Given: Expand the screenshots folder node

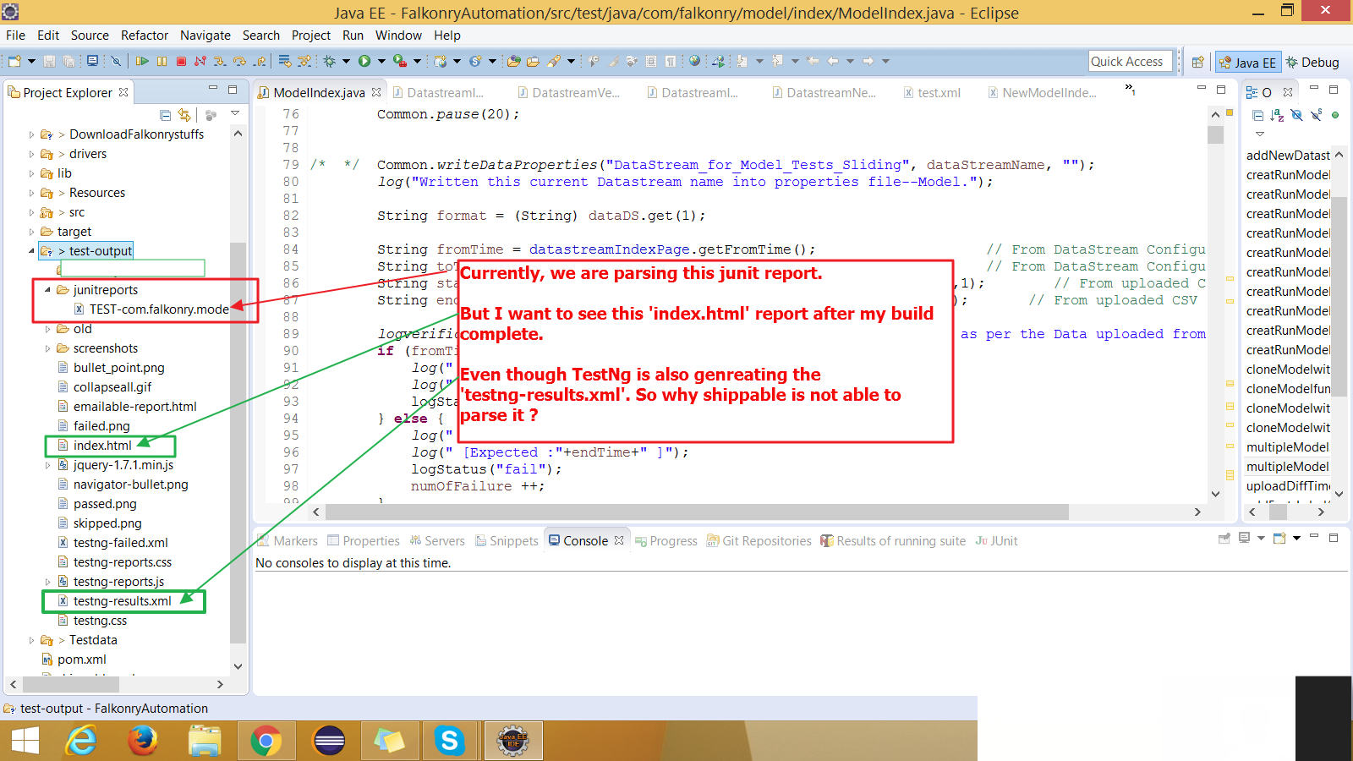Looking at the screenshot, I should 48,348.
